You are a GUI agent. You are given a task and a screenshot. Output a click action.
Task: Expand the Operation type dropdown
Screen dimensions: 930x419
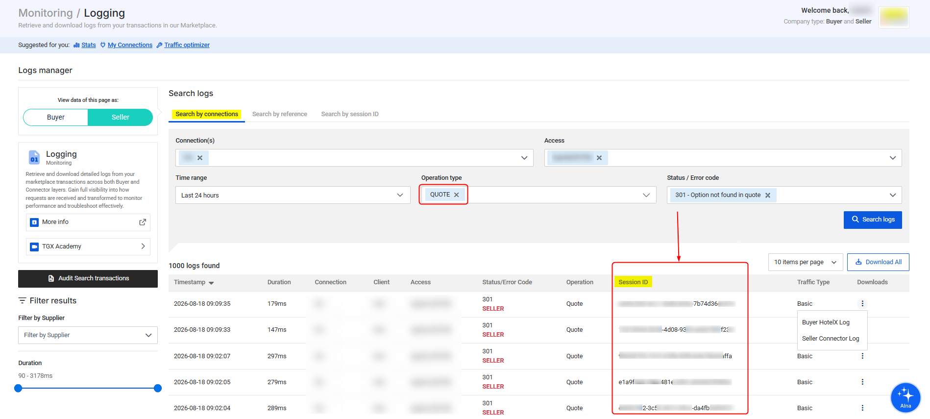pyautogui.click(x=646, y=195)
